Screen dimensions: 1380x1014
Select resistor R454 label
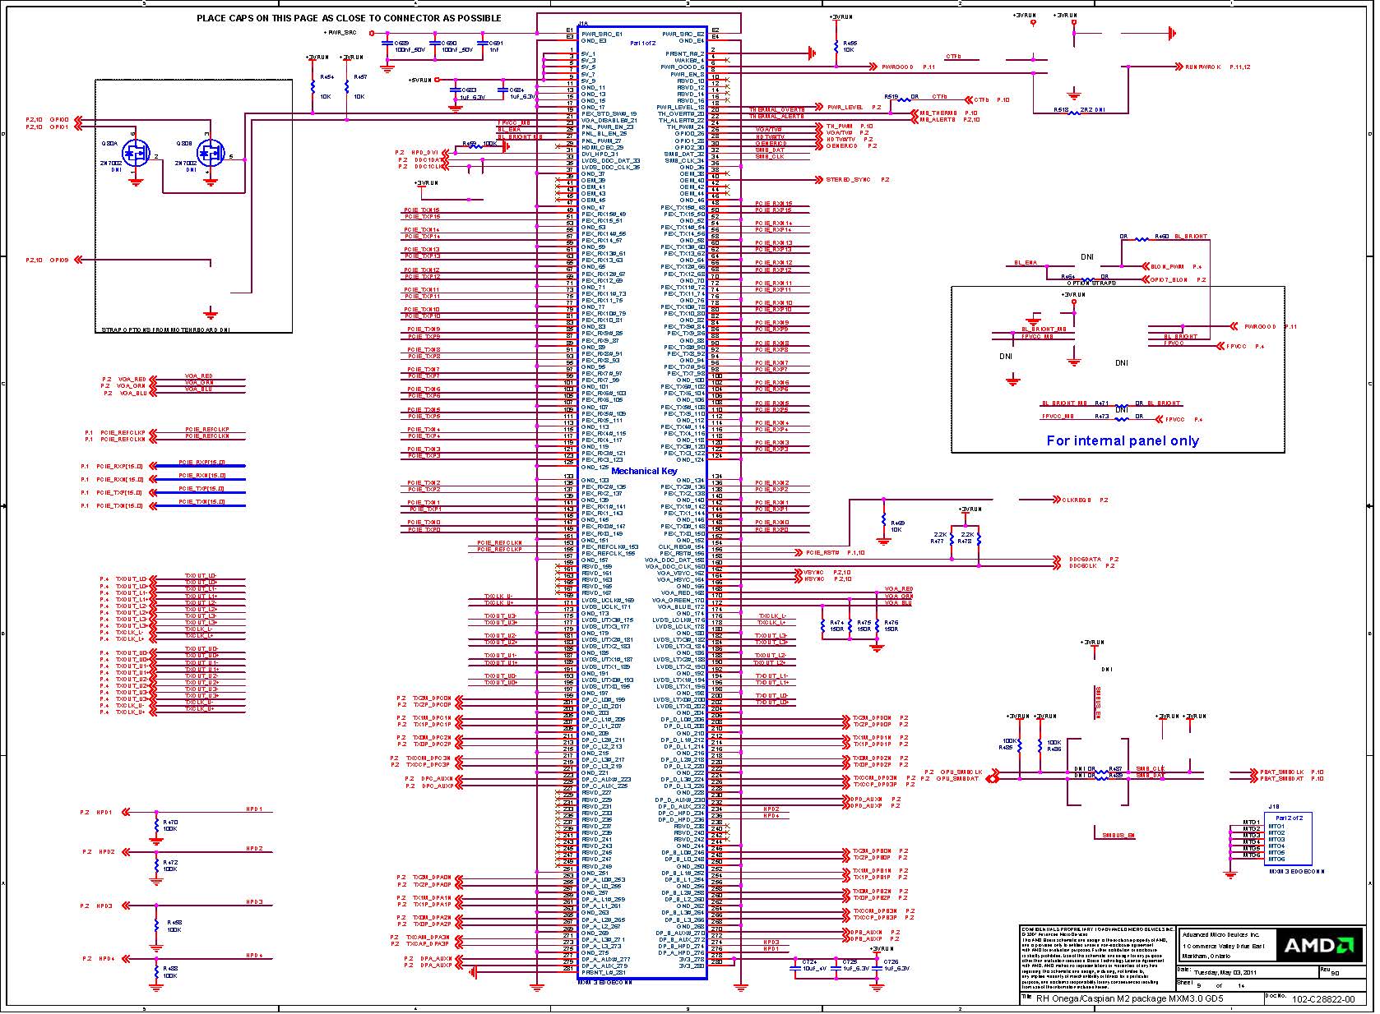[326, 76]
